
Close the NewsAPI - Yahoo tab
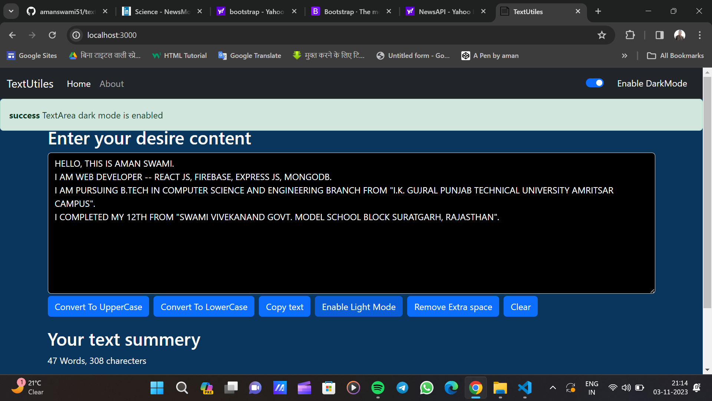click(x=483, y=12)
